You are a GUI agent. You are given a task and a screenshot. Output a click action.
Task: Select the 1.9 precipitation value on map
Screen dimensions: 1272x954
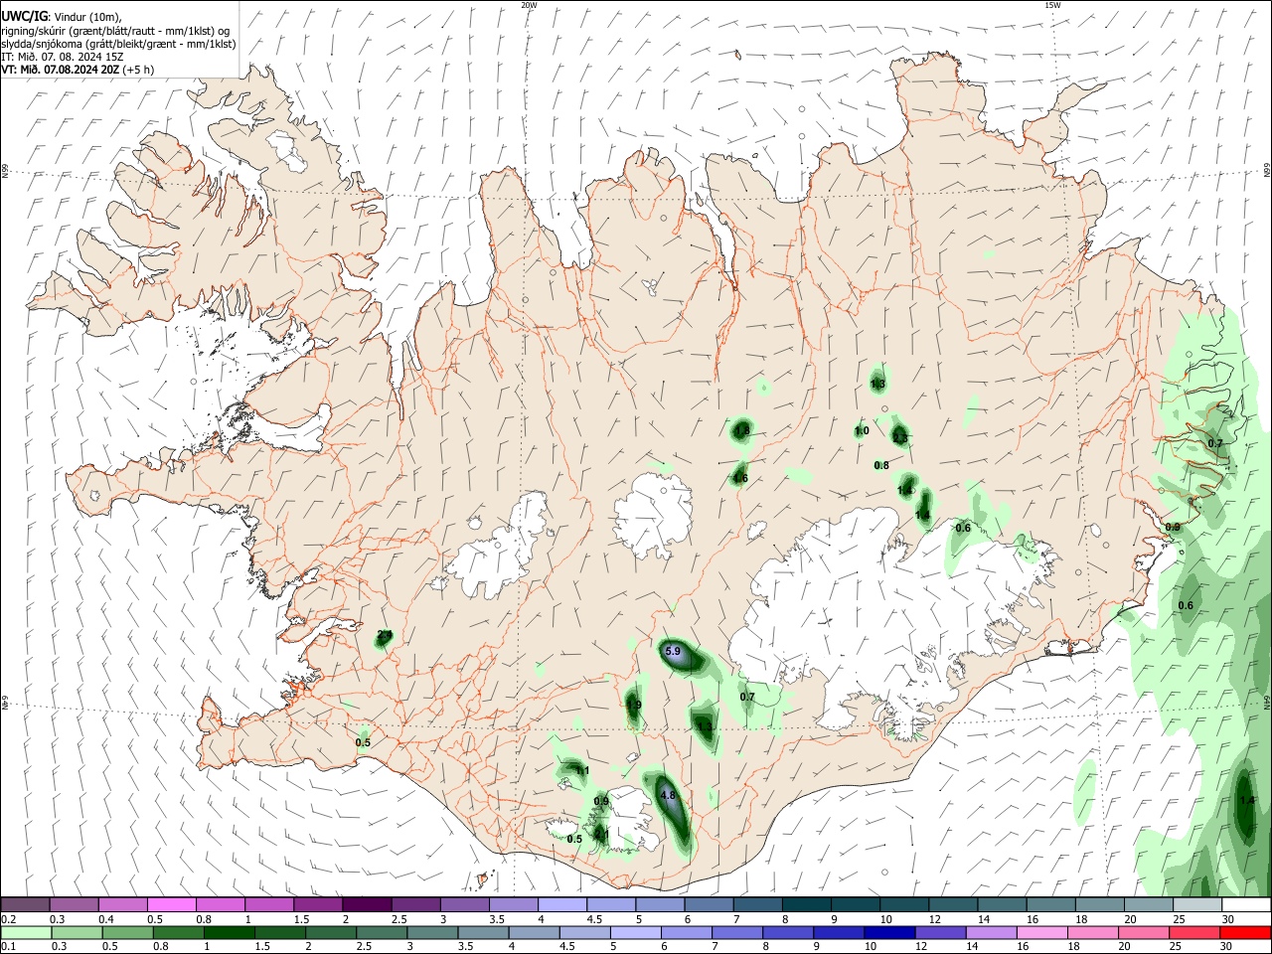(x=634, y=705)
